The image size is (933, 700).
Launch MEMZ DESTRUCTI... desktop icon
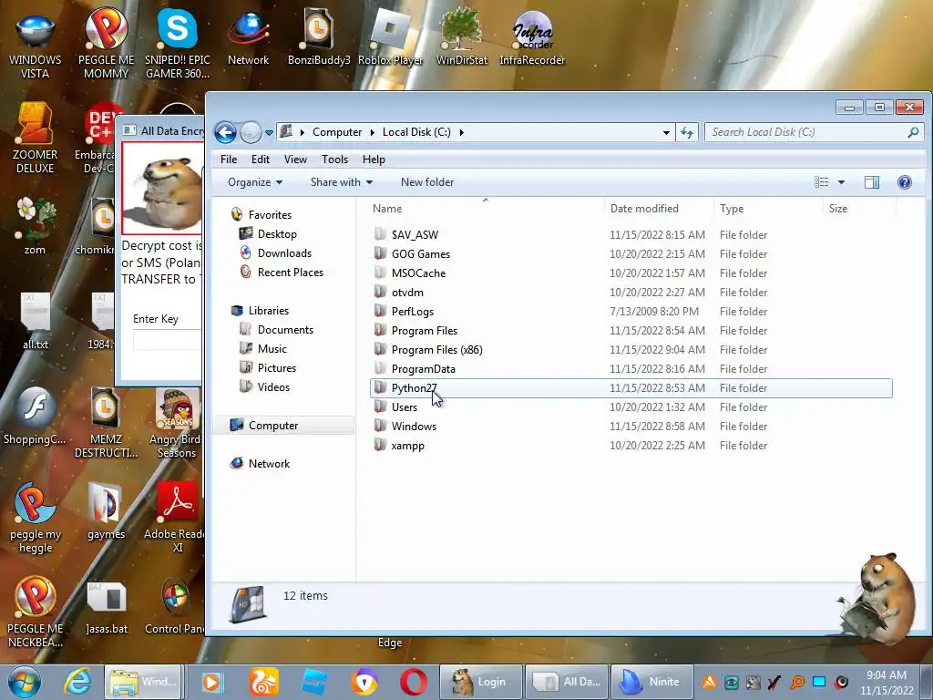pos(106,423)
